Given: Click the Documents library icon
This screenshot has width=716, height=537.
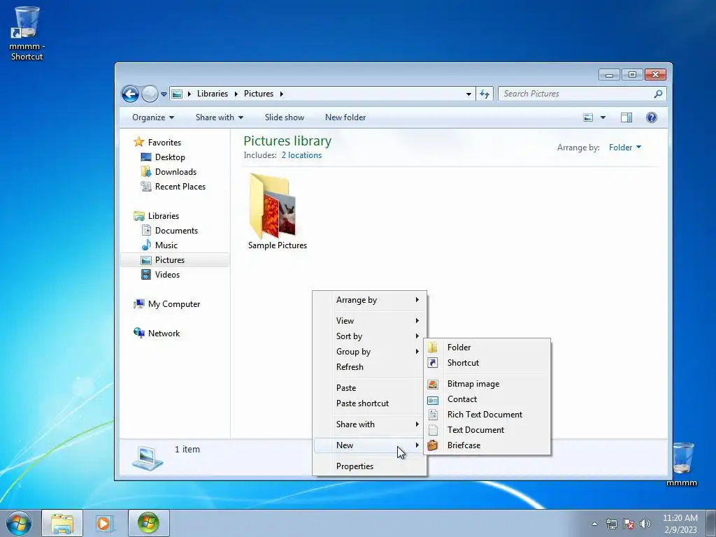Looking at the screenshot, I should [x=146, y=231].
